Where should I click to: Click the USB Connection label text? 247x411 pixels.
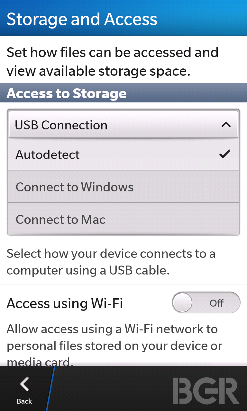point(61,125)
